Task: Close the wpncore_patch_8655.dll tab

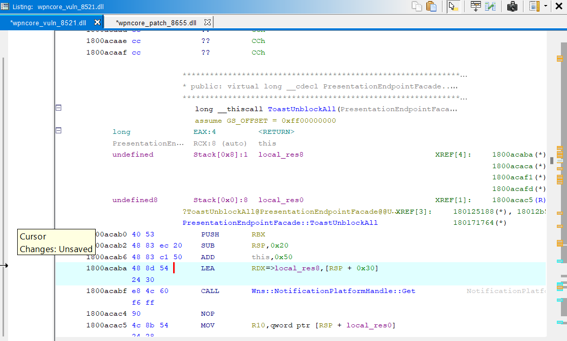Action: 207,22
